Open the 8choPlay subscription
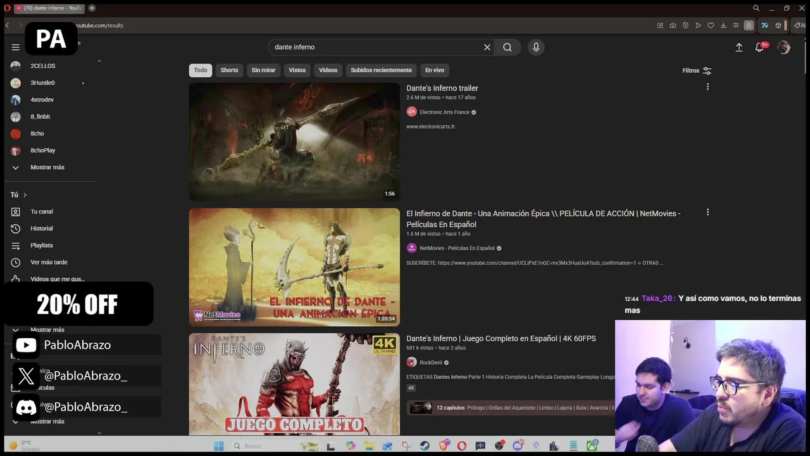Image resolution: width=810 pixels, height=456 pixels. (43, 150)
